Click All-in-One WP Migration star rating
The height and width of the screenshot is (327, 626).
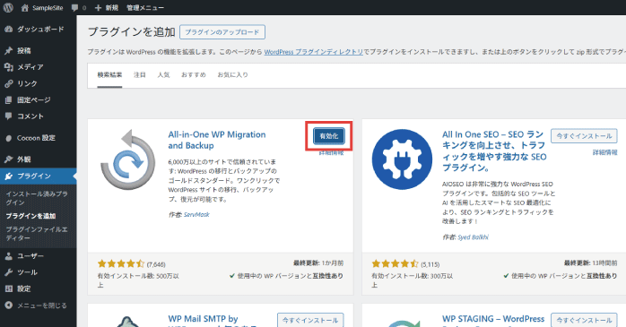tap(121, 263)
